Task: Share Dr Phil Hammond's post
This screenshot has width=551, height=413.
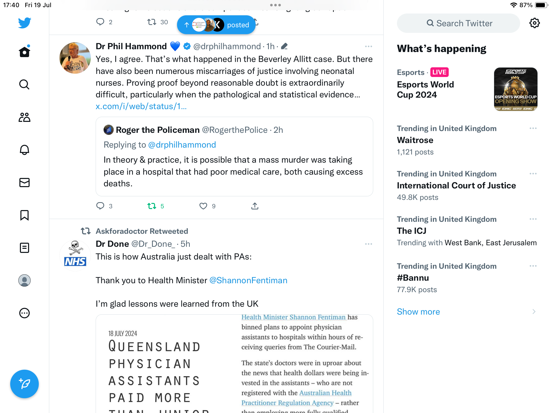Action: 255,206
